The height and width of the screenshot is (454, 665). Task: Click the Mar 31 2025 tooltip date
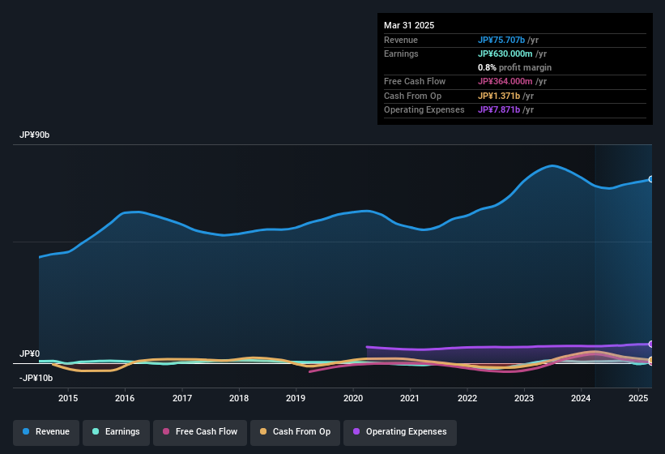click(x=409, y=25)
